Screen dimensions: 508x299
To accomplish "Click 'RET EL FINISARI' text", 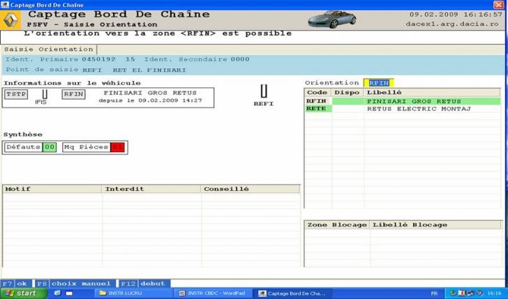I will tap(149, 70).
